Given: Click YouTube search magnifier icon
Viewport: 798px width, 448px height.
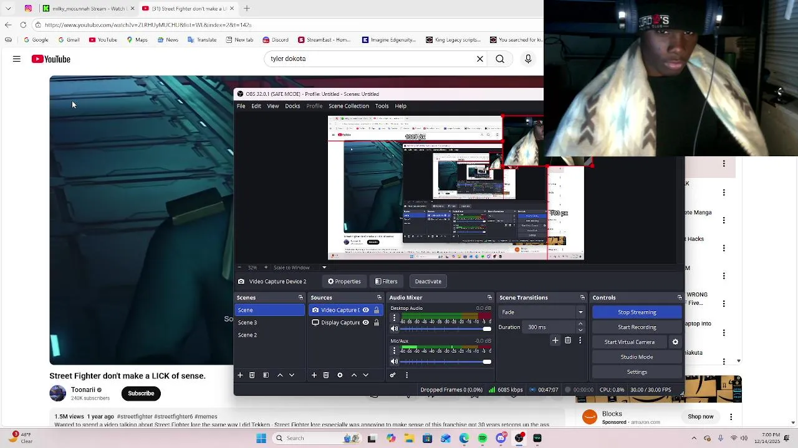Looking at the screenshot, I should click(500, 59).
